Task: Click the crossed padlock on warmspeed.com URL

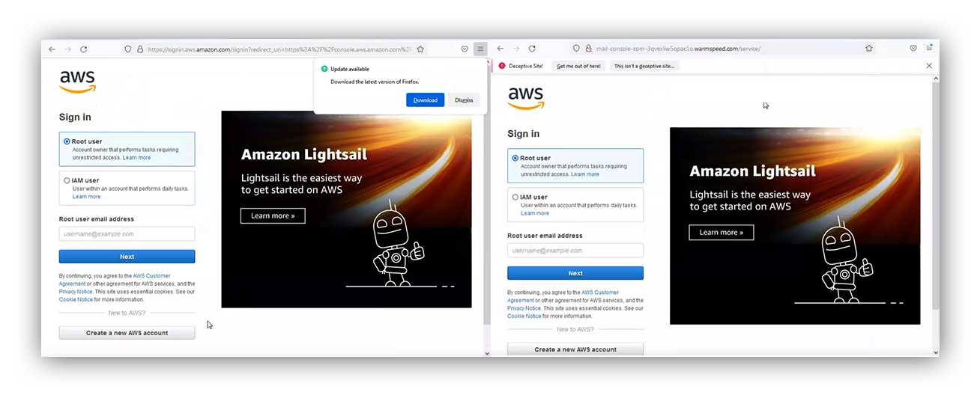Action: coord(589,49)
